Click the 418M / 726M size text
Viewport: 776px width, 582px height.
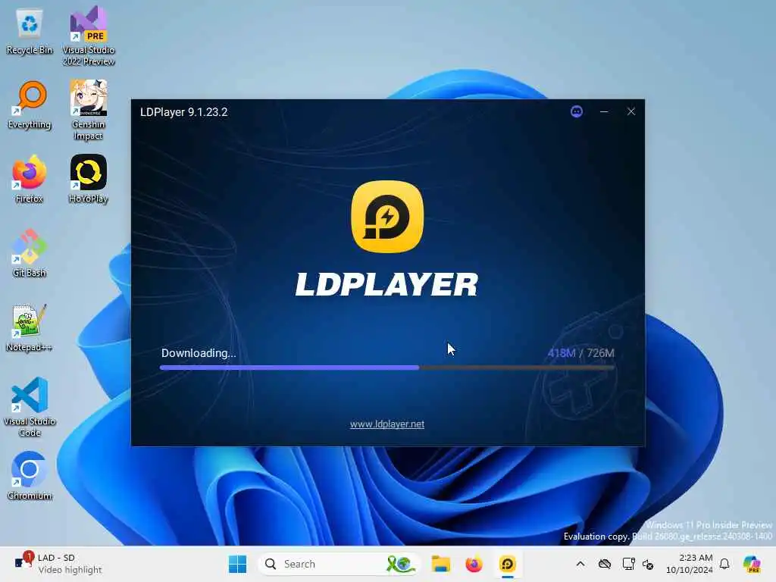click(581, 353)
